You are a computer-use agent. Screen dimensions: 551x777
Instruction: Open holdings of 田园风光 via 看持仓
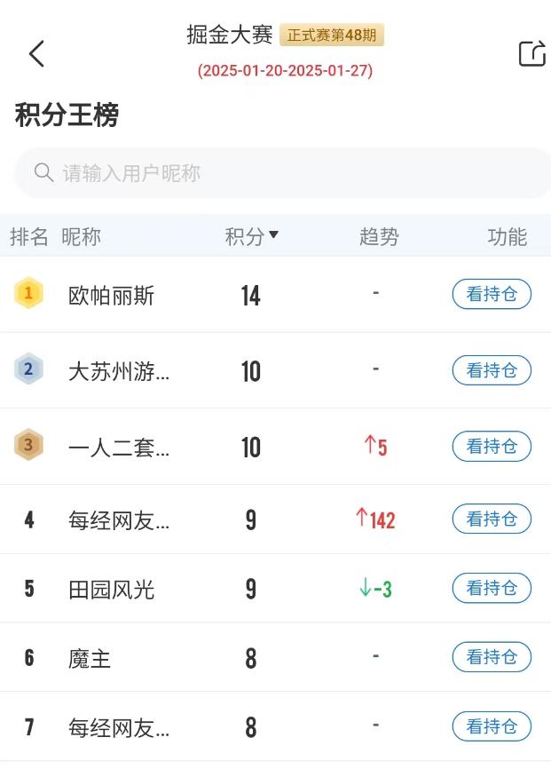pos(492,588)
